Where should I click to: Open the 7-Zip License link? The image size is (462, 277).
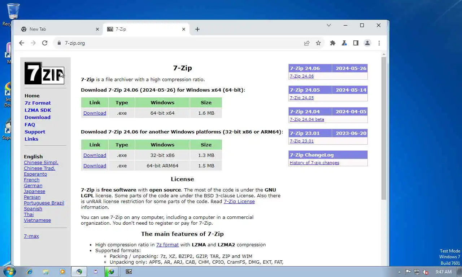(x=239, y=201)
